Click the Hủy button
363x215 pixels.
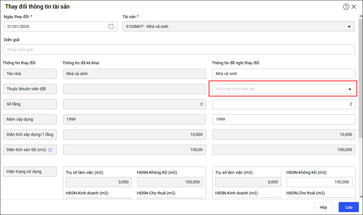[x=323, y=207]
